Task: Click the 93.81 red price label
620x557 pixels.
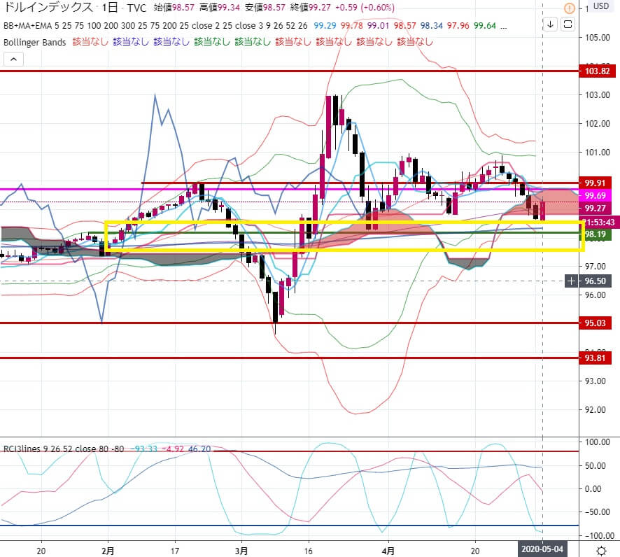Action: [x=595, y=358]
